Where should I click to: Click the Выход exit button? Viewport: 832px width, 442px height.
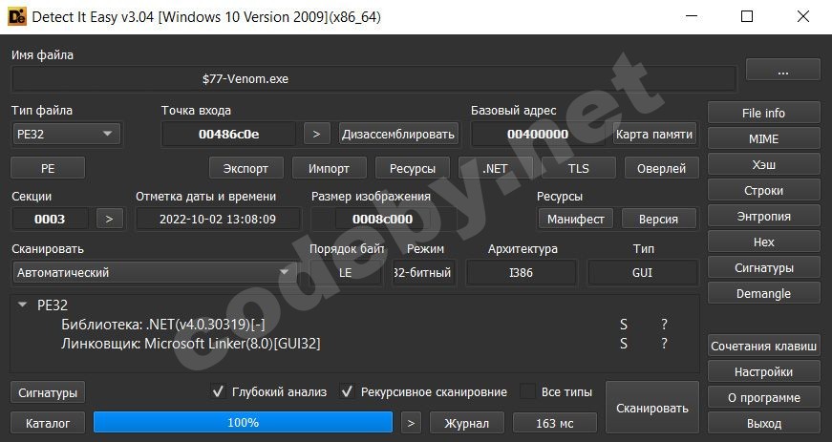pos(763,424)
